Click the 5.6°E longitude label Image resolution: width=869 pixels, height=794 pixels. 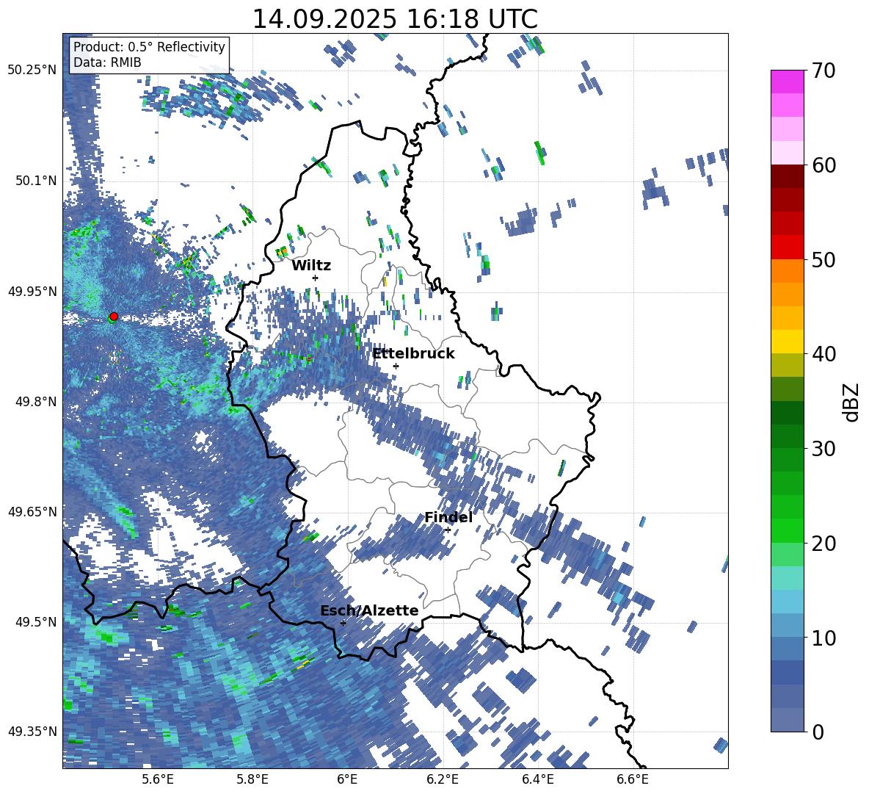[x=157, y=779]
